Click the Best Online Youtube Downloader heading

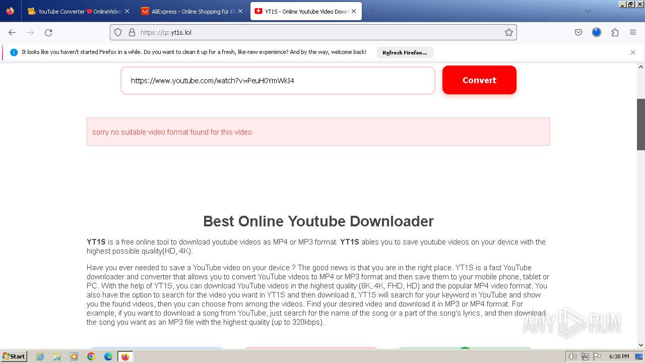[x=318, y=221]
